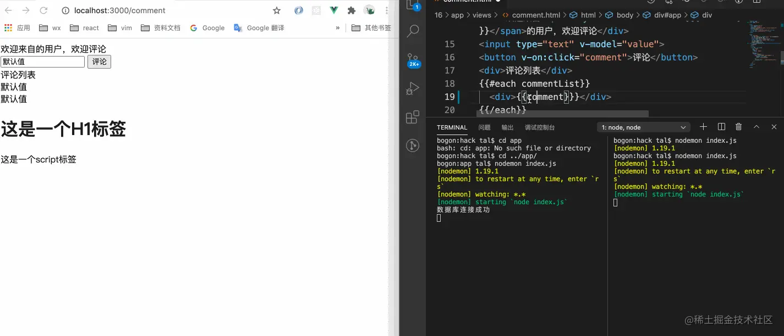Create a new terminal with the plus icon
This screenshot has height=336, width=784.
coord(703,126)
